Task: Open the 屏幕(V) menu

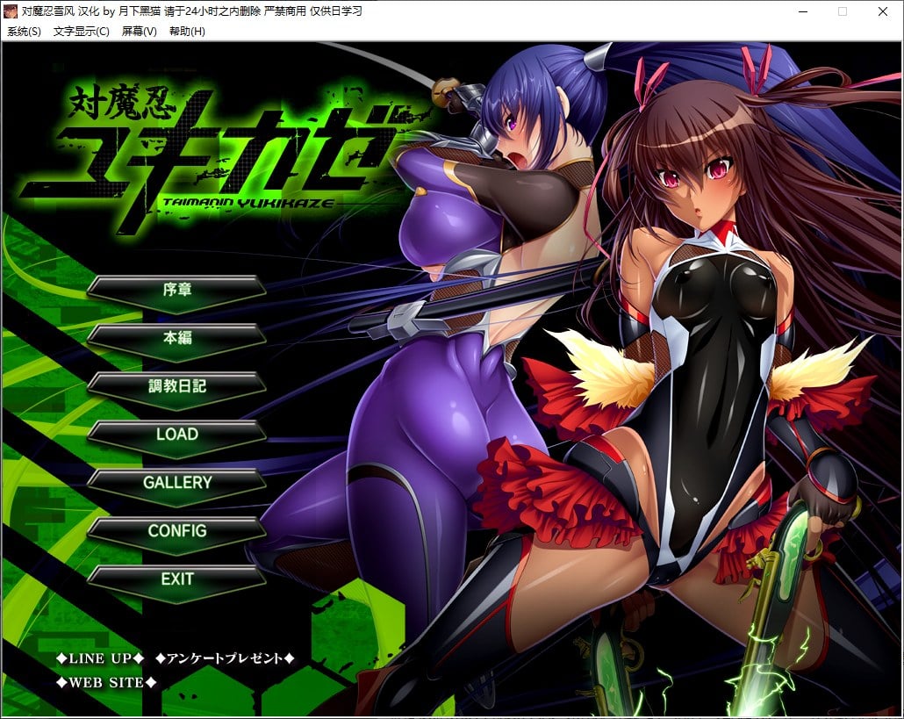Action: [x=139, y=32]
